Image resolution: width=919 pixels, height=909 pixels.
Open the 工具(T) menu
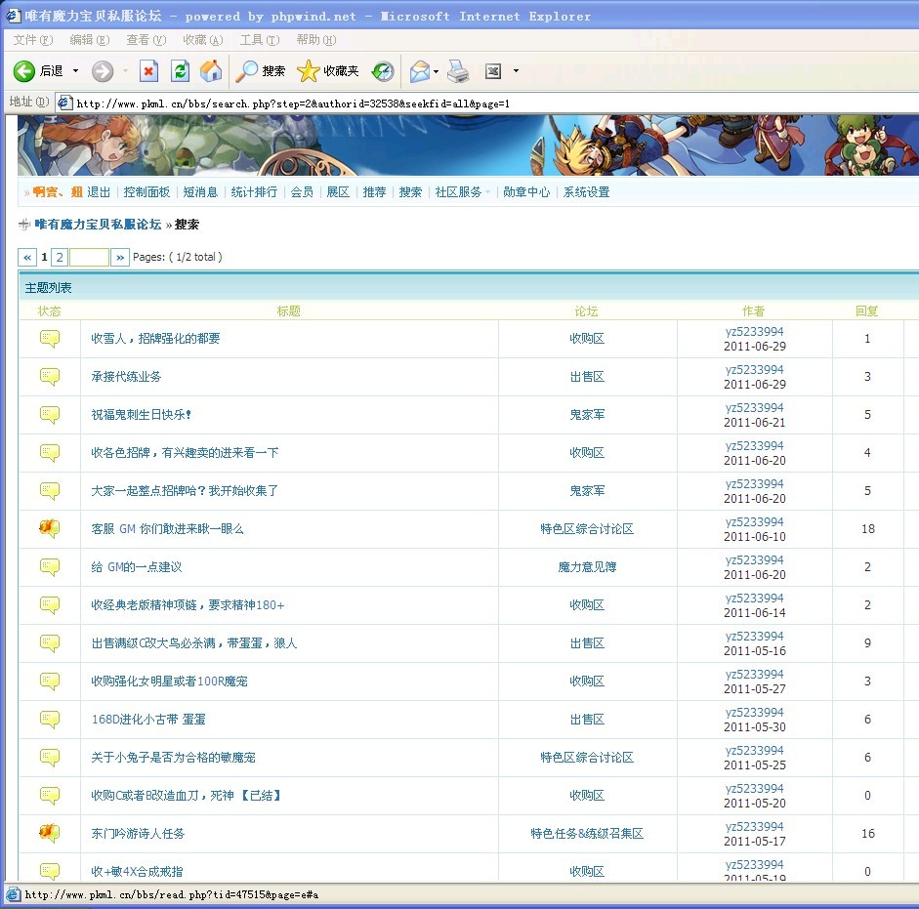260,40
